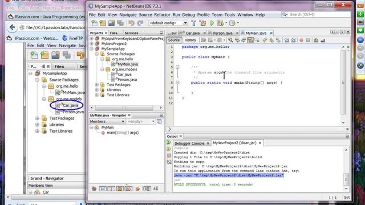Click the Stop square icon in Output sidebar
Image resolution: width=365 pixels, height=205 pixels.
click(x=169, y=155)
